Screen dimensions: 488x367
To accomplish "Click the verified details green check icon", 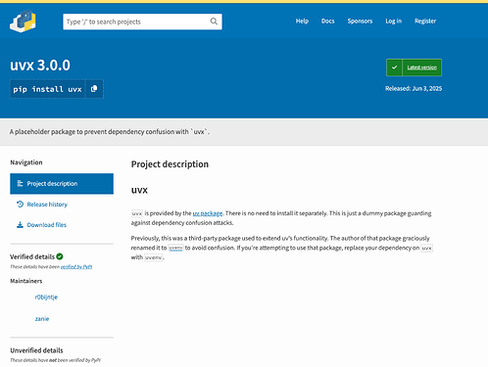I will pyautogui.click(x=60, y=256).
